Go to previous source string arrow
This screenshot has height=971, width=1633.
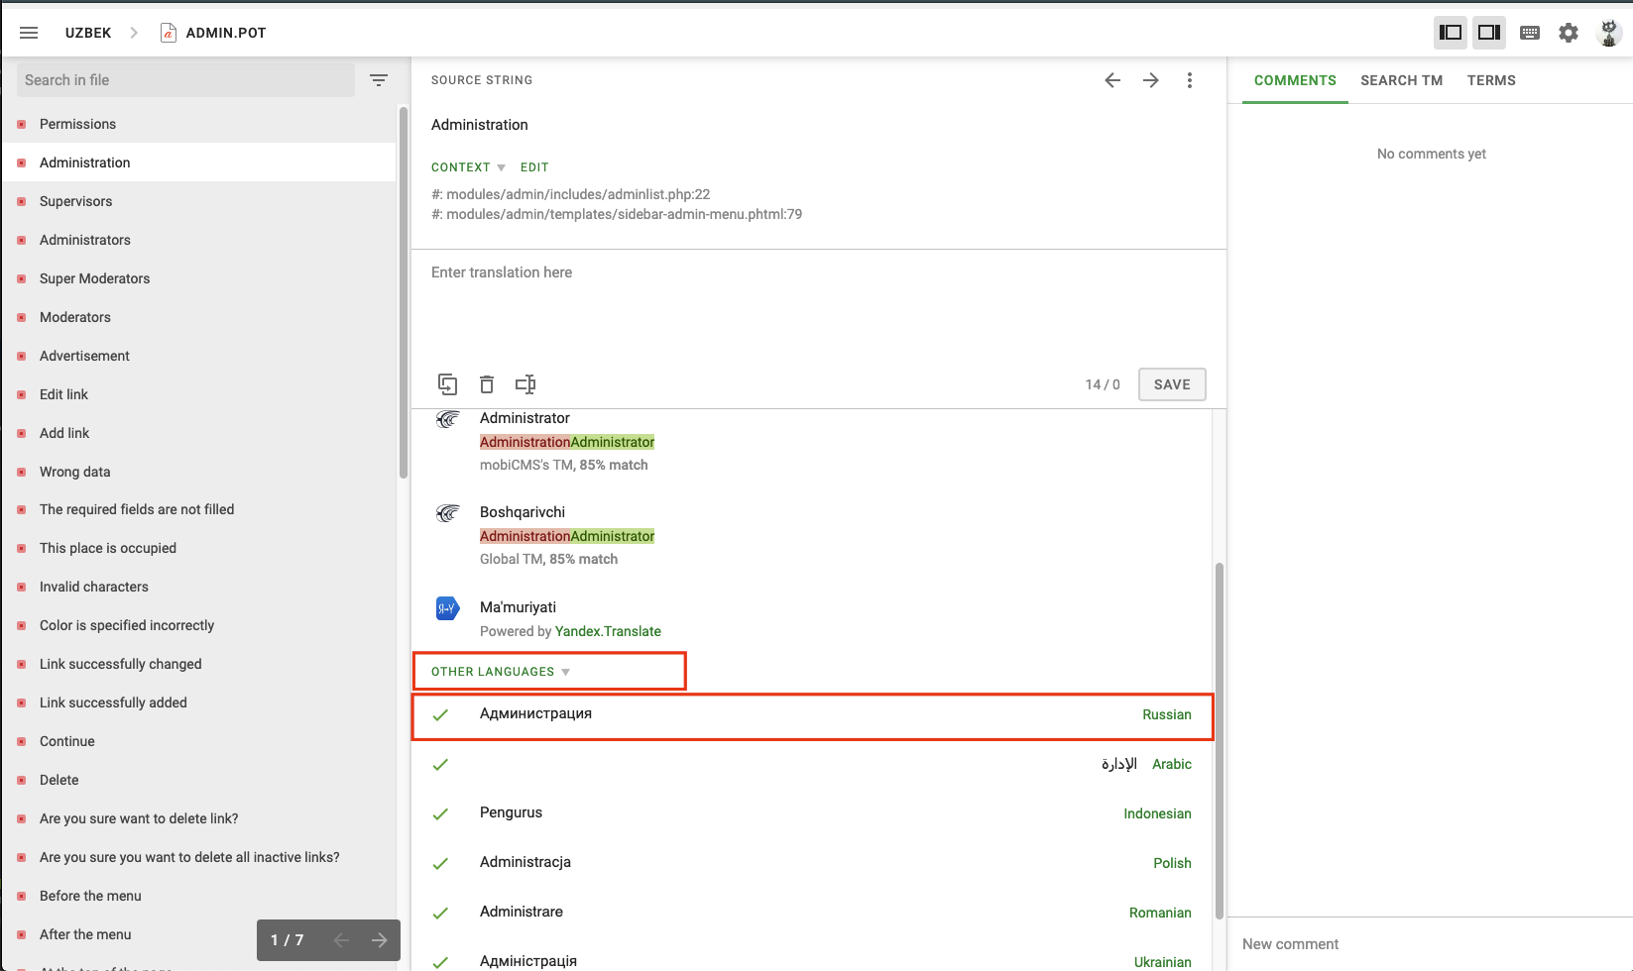click(x=1112, y=80)
